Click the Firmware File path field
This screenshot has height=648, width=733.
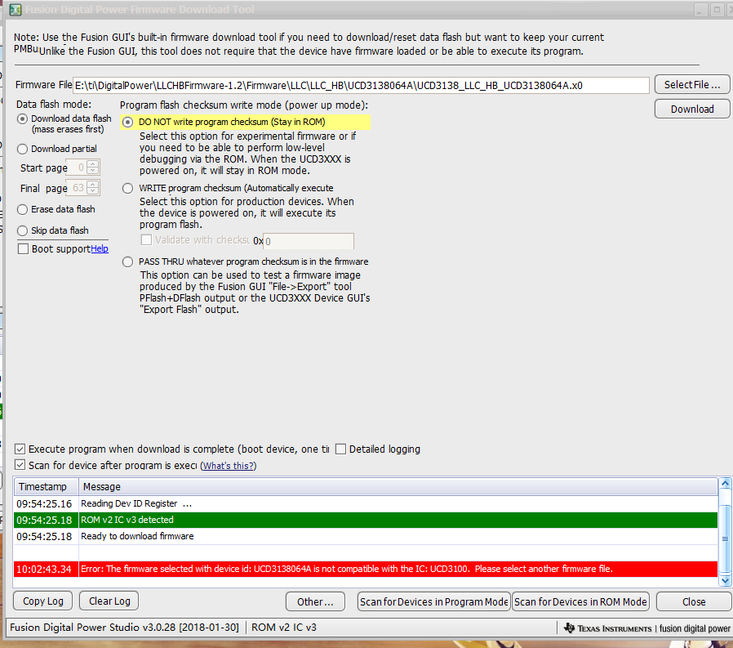coord(361,86)
